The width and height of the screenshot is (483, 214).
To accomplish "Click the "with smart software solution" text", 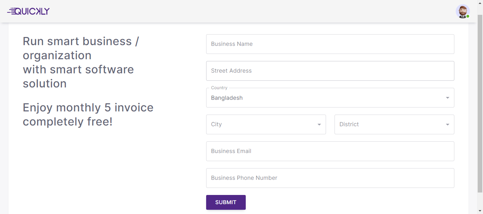I will (78, 77).
